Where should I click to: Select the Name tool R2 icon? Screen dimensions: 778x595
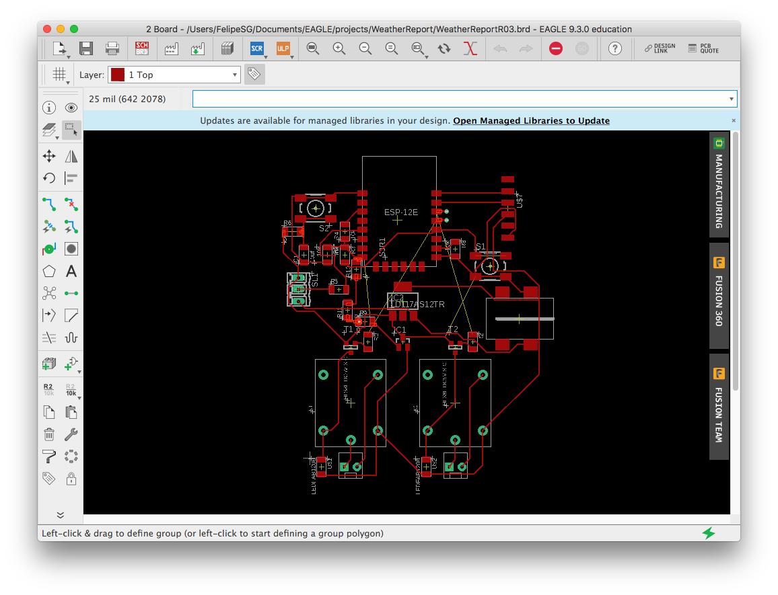click(x=48, y=389)
